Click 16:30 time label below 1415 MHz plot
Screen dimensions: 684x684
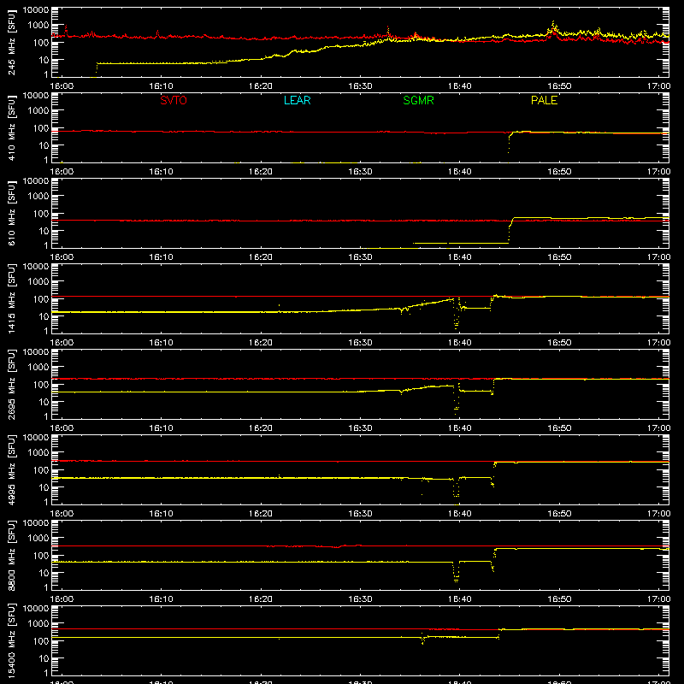pos(360,343)
